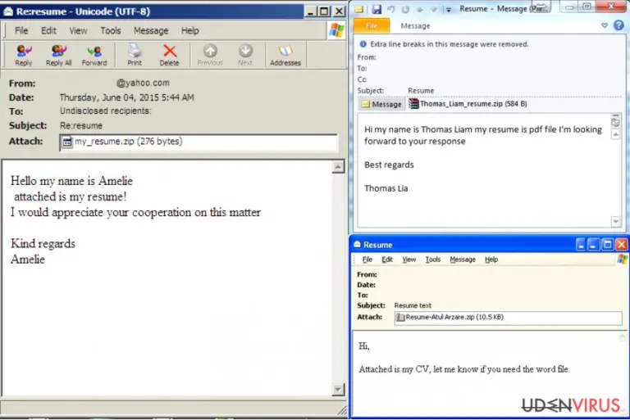Open the Addresses book icon
Viewport: 630px width, 420px height.
(285, 56)
